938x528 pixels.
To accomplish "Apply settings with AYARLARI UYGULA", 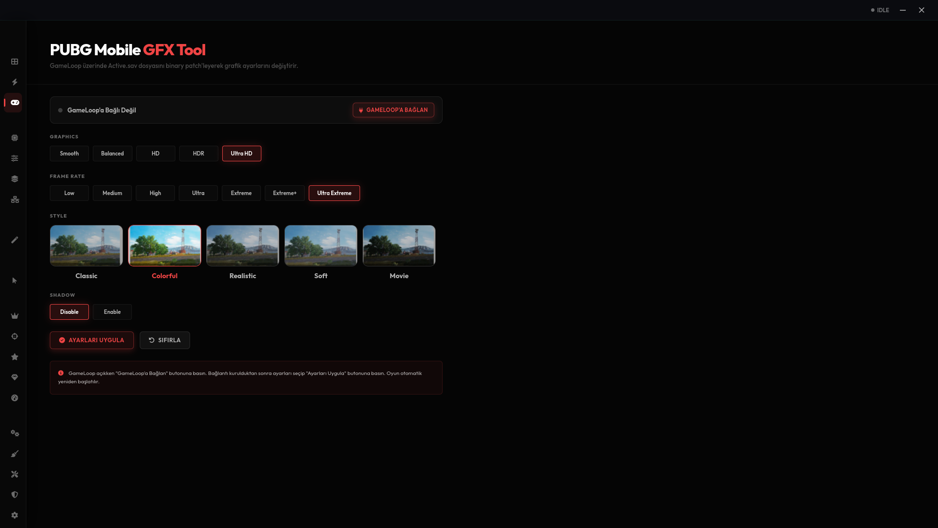I will click(92, 340).
